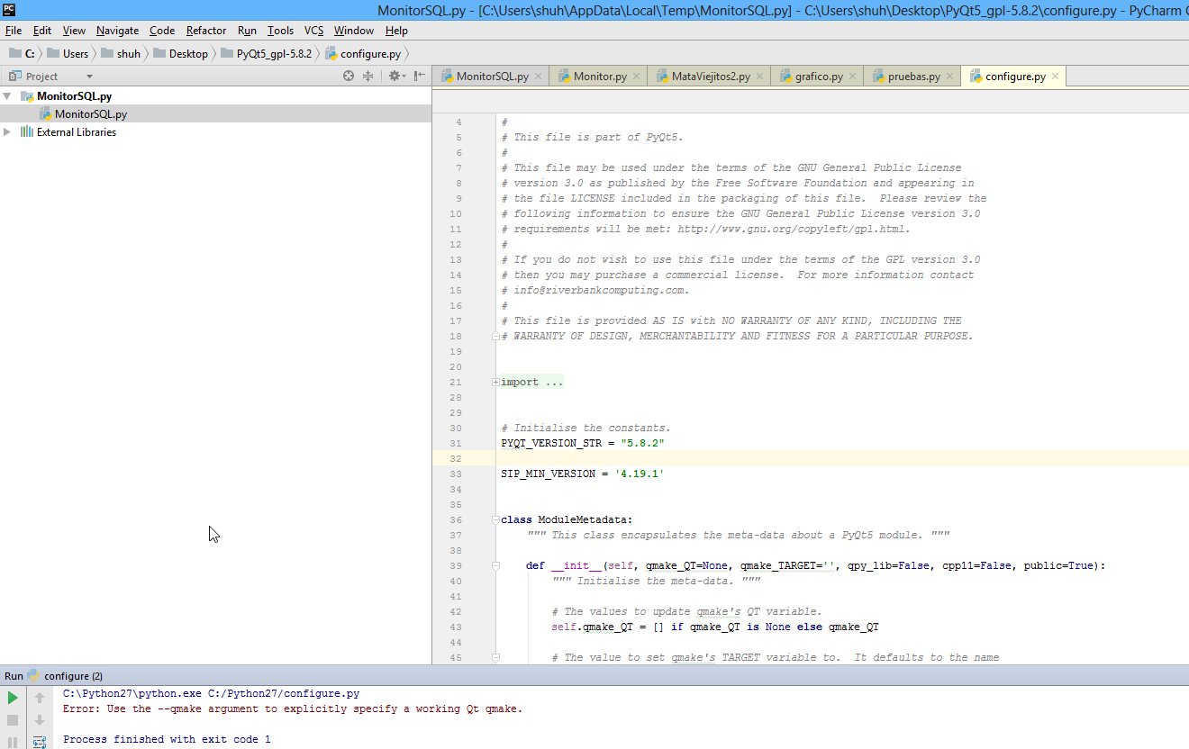Viewport: 1189px width, 749px height.
Task: Hide the Project tool window
Action: click(420, 77)
